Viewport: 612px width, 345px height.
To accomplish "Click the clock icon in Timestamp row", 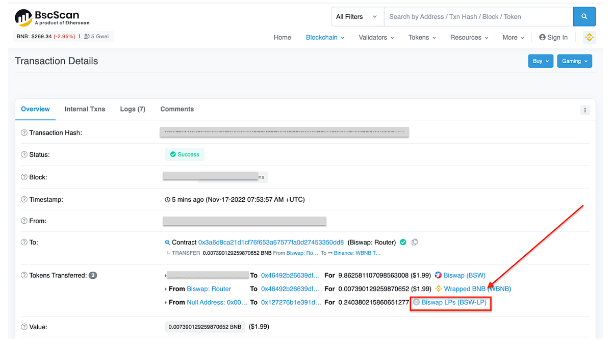I will [x=167, y=200].
